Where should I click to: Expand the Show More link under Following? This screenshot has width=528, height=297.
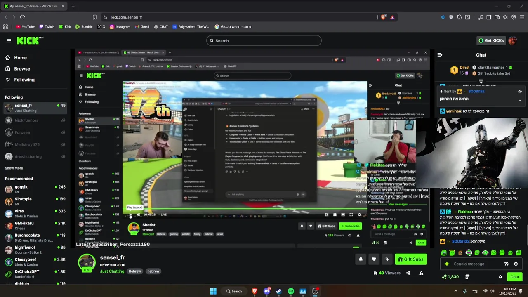coord(14,168)
